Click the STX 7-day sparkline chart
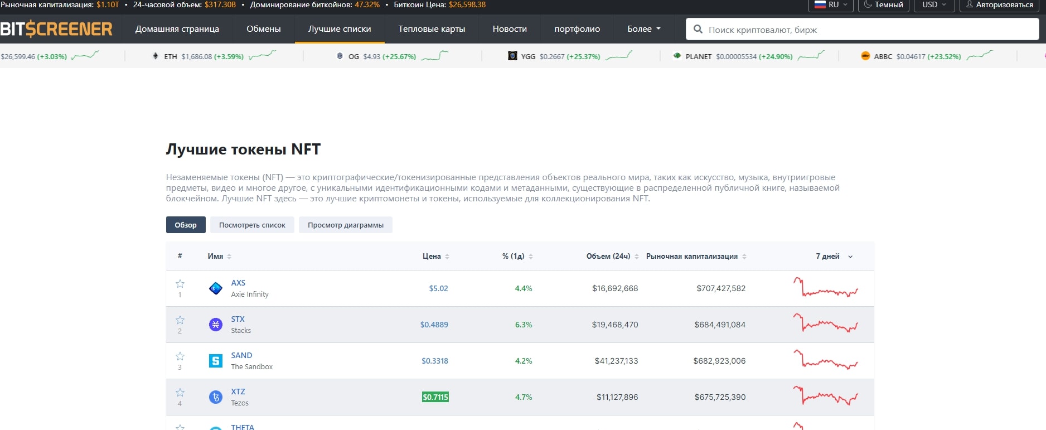 (x=826, y=323)
